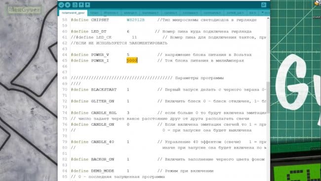Click the BACKGR_ON define name
The height and width of the screenshot is (181, 321).
point(103,159)
